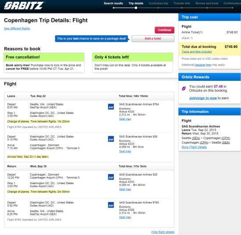Click the Trip cost panel header
241x235 pixels.
pyautogui.click(x=209, y=17)
